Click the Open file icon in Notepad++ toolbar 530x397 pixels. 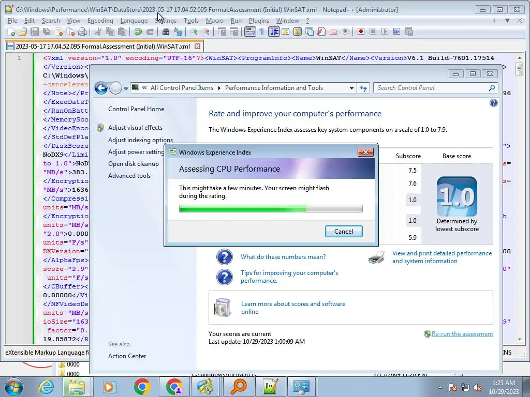(x=23, y=32)
